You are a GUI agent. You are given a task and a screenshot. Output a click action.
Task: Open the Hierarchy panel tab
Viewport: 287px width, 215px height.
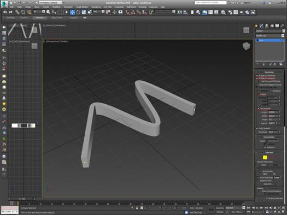tap(267, 26)
